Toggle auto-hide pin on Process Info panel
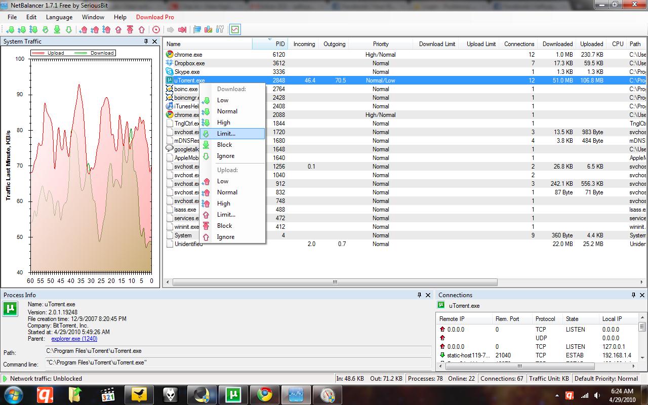 (419, 295)
